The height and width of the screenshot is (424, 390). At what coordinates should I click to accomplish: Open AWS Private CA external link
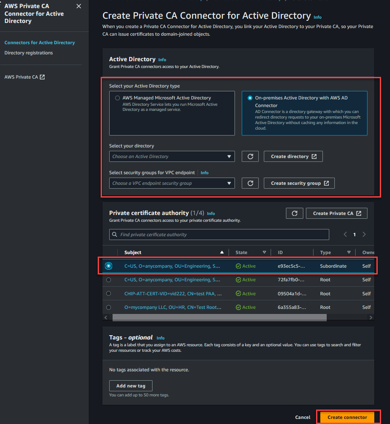(25, 77)
